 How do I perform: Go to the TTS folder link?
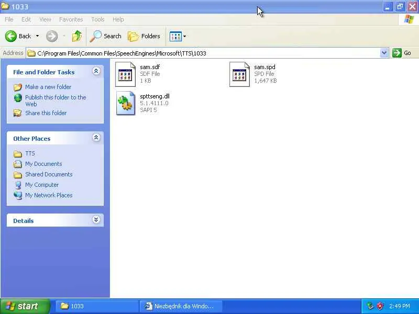[x=30, y=153]
